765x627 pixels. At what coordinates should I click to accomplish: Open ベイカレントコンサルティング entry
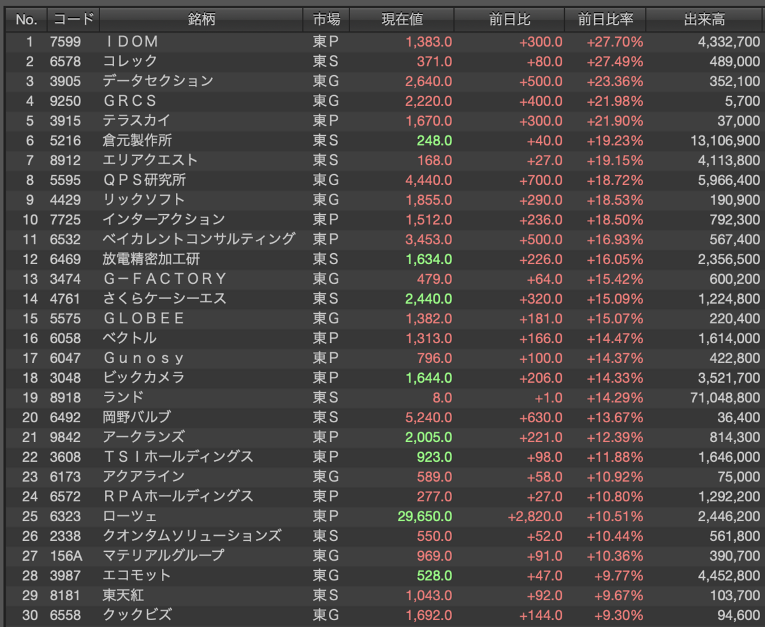pos(199,239)
